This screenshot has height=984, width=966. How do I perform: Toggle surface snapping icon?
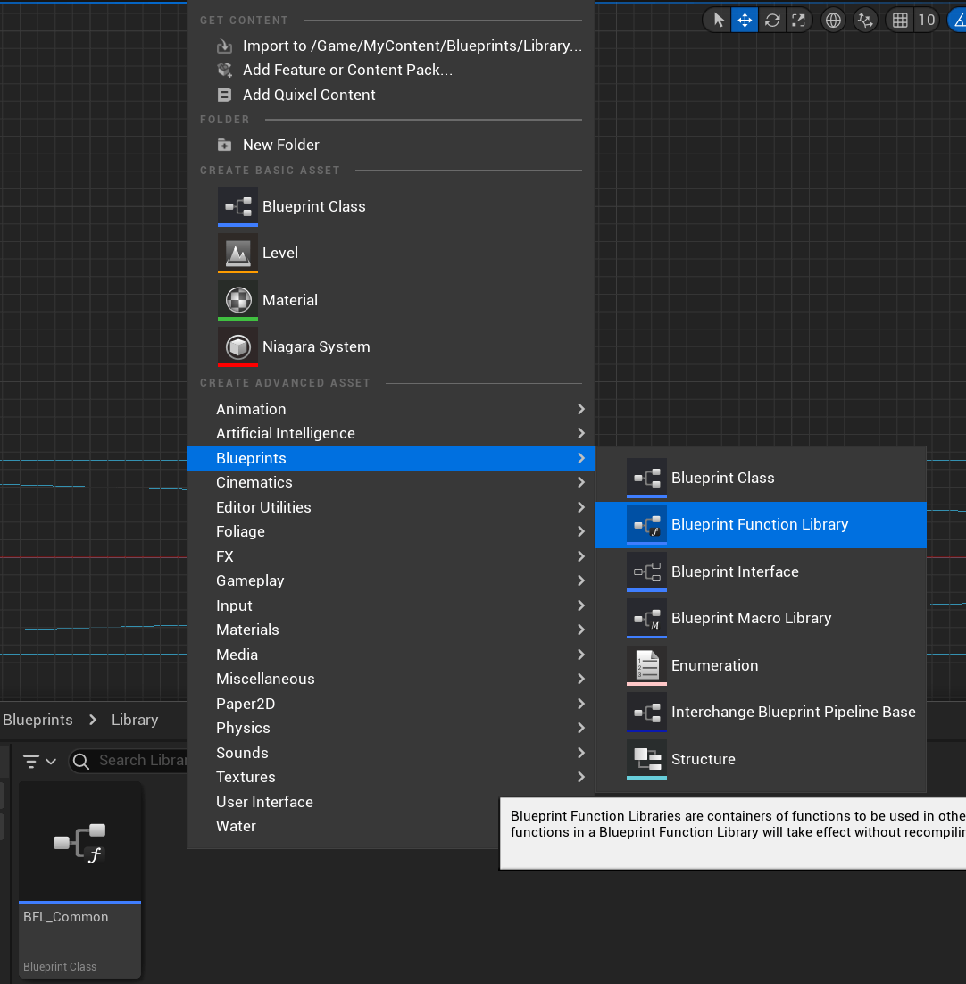tap(866, 20)
